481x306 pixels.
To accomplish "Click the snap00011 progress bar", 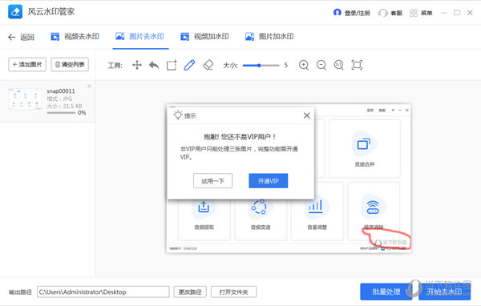I will (61, 113).
